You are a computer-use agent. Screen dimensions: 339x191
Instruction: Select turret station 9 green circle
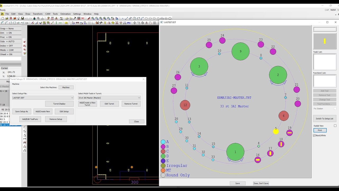point(240,51)
